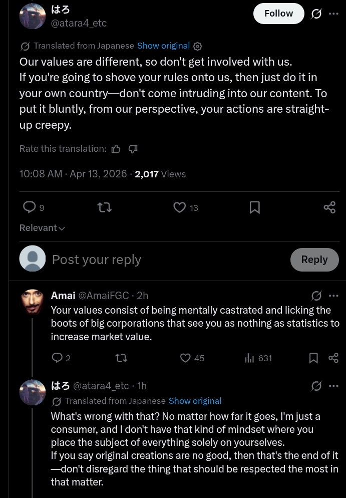Like the main post
This screenshot has height=498, width=346.
179,207
